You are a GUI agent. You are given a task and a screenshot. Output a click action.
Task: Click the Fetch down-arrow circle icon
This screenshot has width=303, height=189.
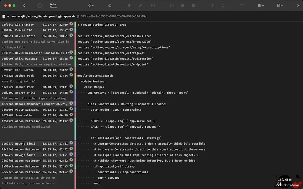[172, 5]
